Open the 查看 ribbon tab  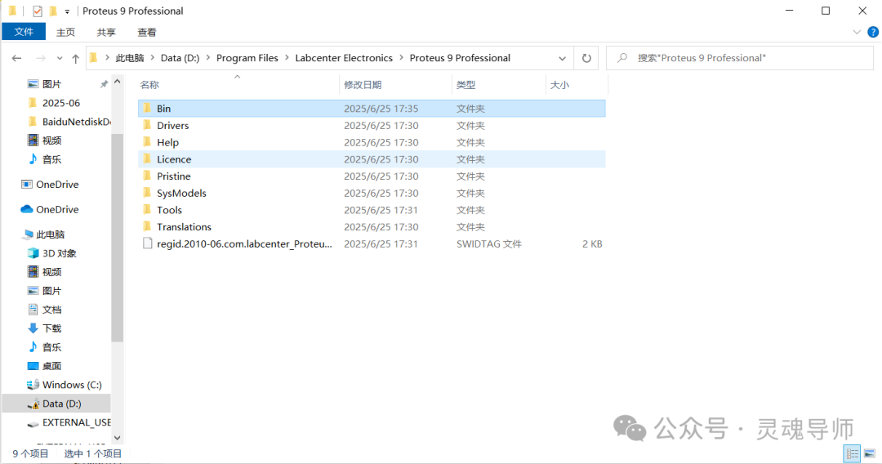click(x=147, y=32)
